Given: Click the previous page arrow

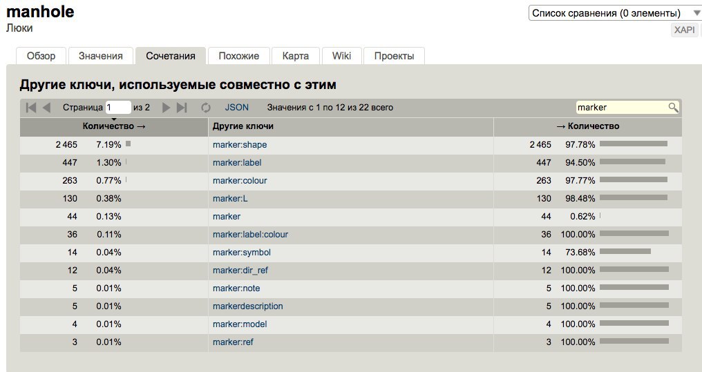Looking at the screenshot, I should (x=46, y=108).
